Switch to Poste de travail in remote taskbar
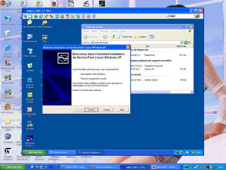Image resolution: width=226 pixels, height=170 pixels. point(62,153)
